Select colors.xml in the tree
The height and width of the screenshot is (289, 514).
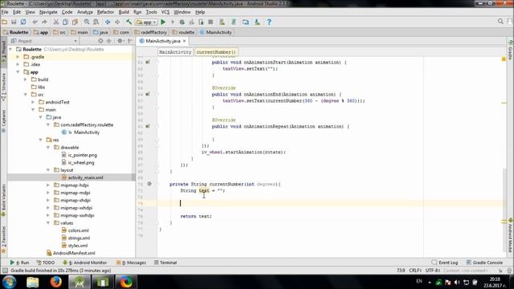coord(79,230)
